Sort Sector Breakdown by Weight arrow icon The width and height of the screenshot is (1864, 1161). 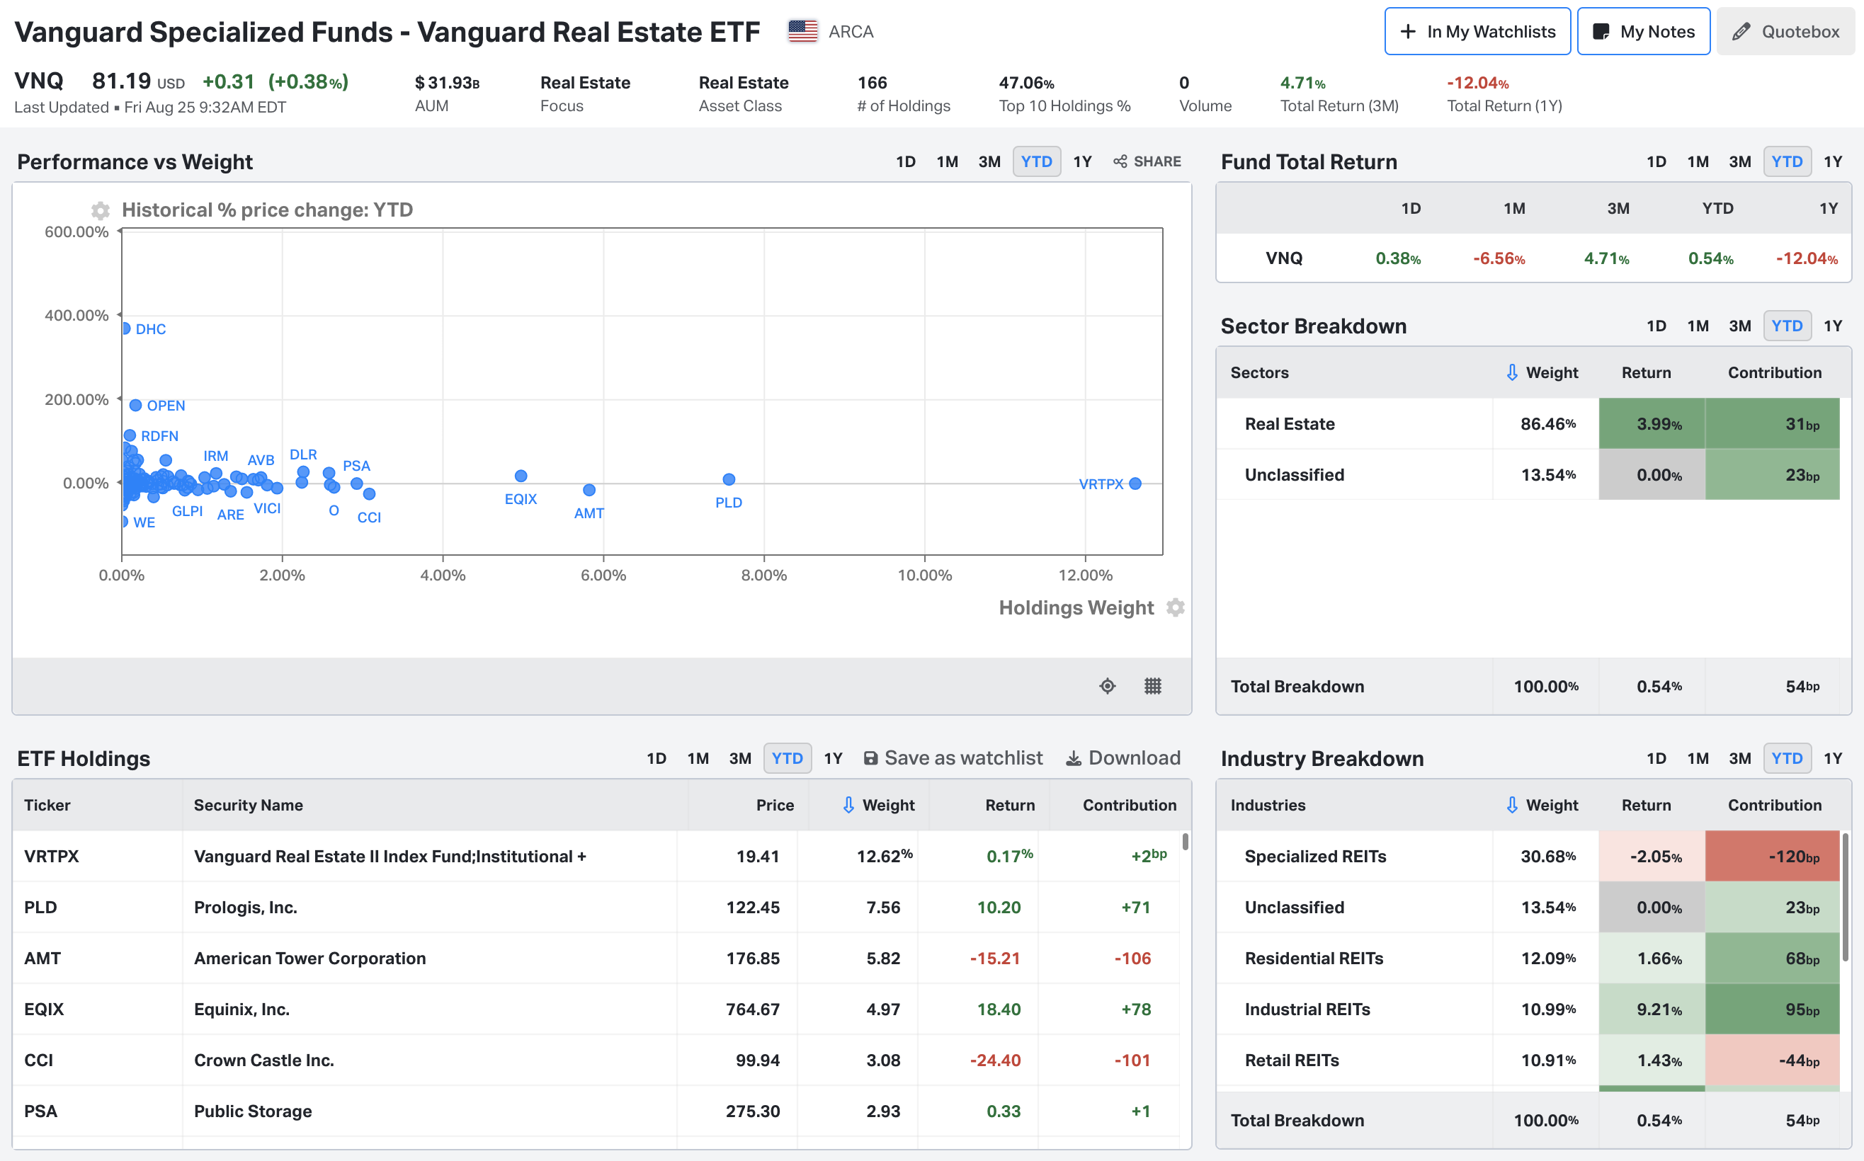tap(1511, 372)
